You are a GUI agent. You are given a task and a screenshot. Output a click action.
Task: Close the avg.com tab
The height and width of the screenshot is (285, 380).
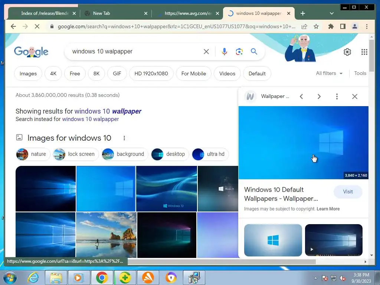click(x=217, y=13)
